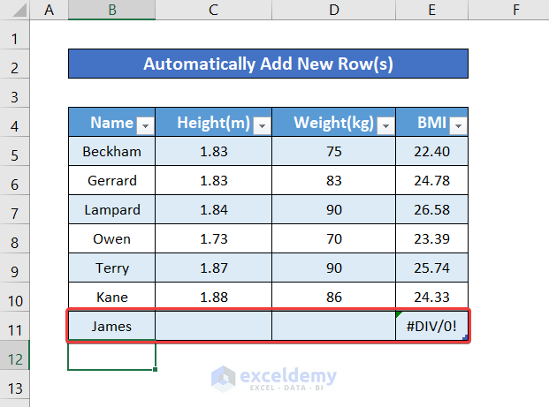Select column B header
The image size is (549, 407).
(111, 10)
